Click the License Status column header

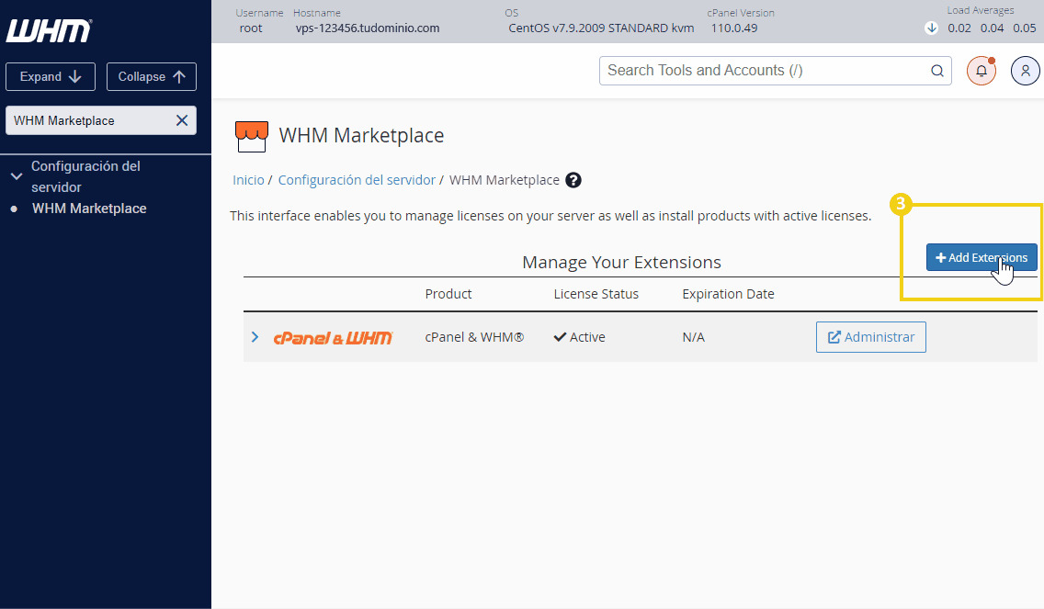pos(596,294)
